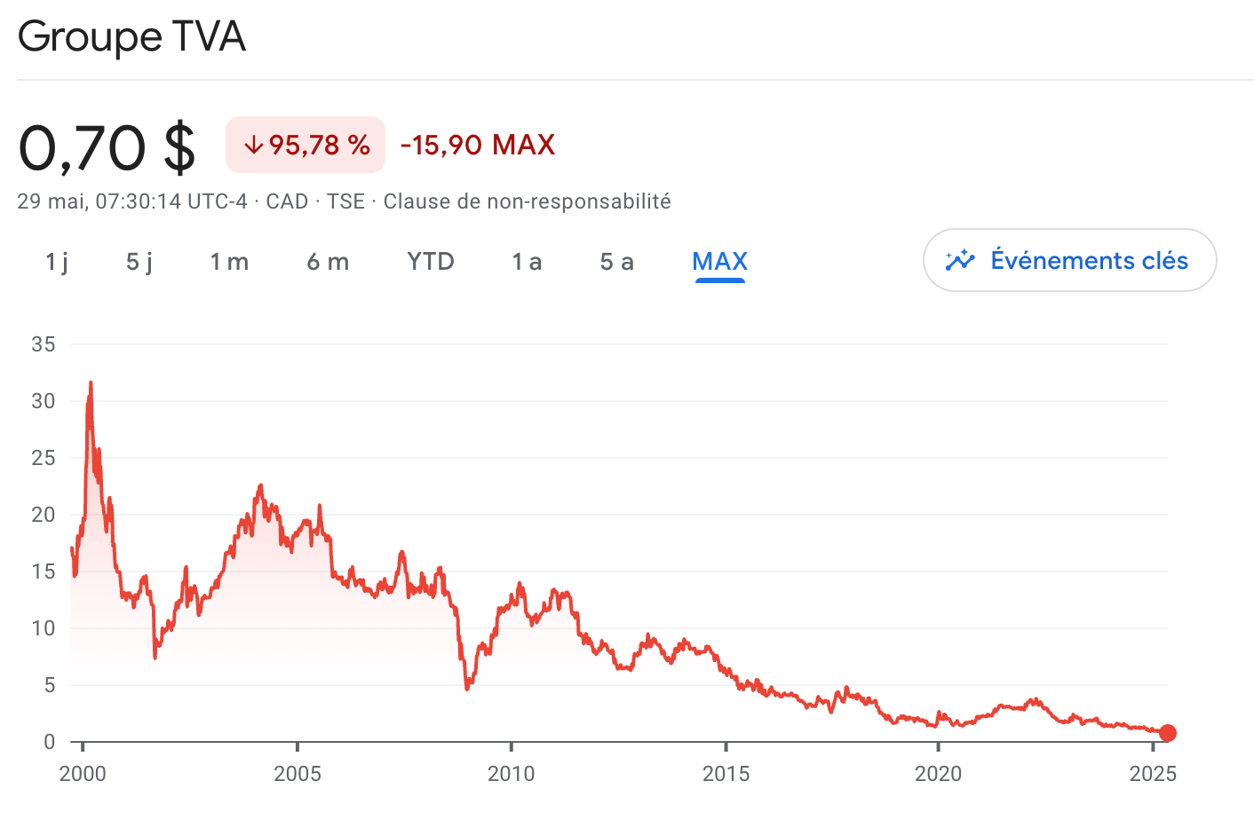Viewport: 1254px width, 820px height.
Task: Switch to the 6 m range
Action: pos(328,262)
